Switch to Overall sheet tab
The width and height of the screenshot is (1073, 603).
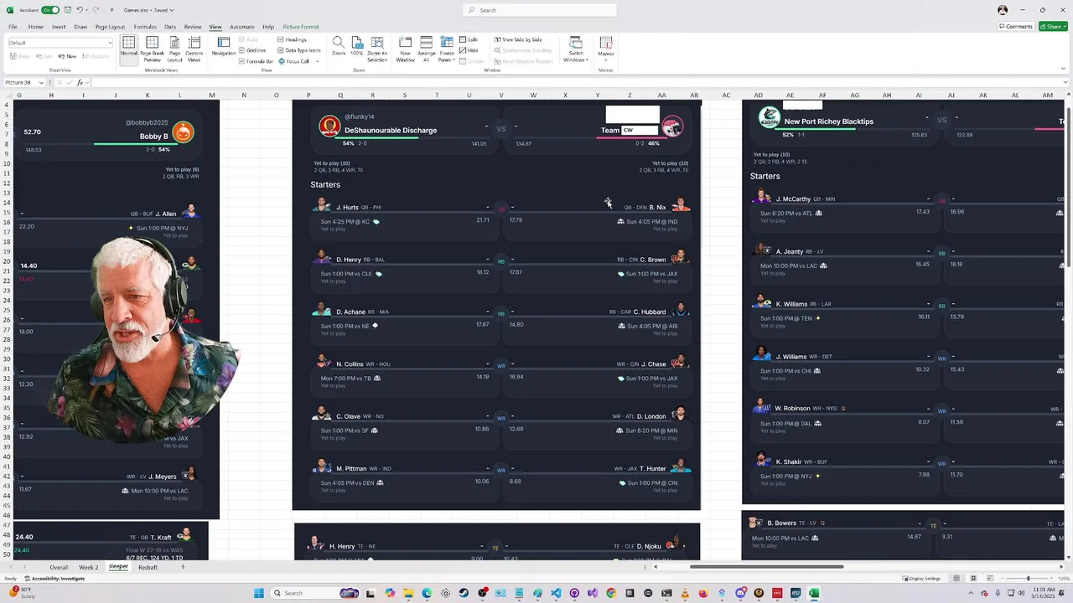pyautogui.click(x=59, y=567)
